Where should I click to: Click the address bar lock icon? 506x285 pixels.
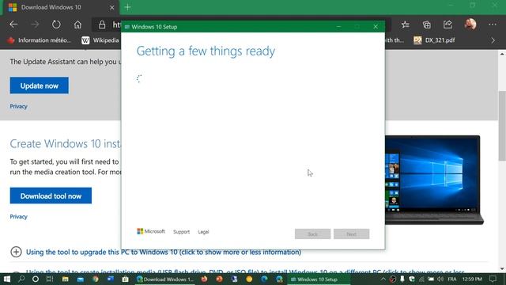[x=102, y=25]
